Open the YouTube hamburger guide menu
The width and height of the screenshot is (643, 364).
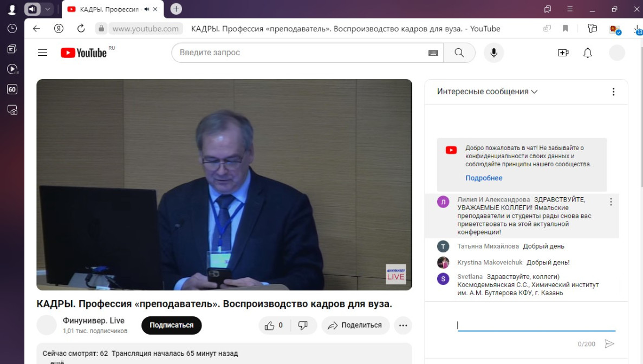point(42,53)
